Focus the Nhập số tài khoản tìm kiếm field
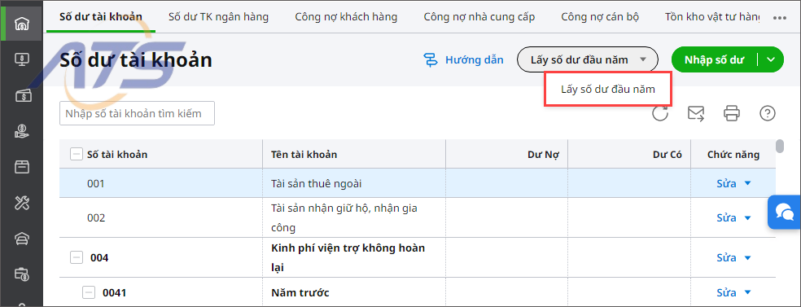The width and height of the screenshot is (801, 307). tap(137, 113)
